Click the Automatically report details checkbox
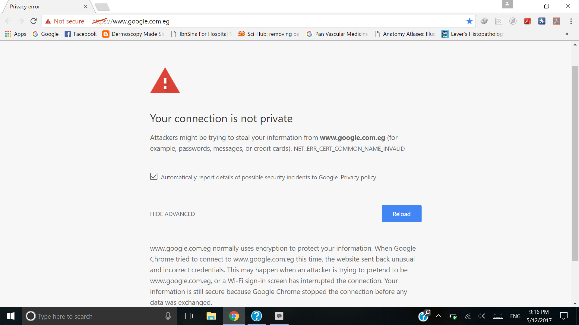This screenshot has height=325, width=579. (153, 177)
